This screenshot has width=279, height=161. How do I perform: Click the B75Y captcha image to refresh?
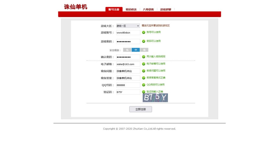pyautogui.click(x=155, y=98)
